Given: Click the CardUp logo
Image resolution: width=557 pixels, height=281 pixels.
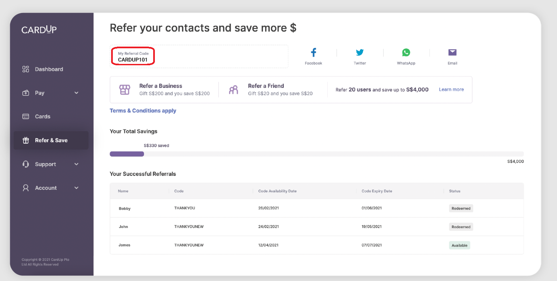Looking at the screenshot, I should 39,30.
